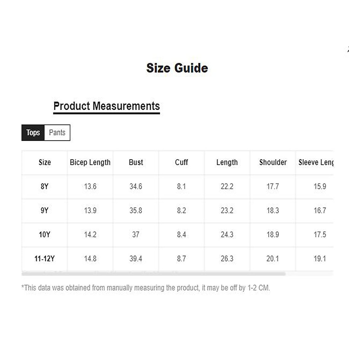Click the measurement disclaimer note text
Screen dimensions: 349x349
click(145, 288)
